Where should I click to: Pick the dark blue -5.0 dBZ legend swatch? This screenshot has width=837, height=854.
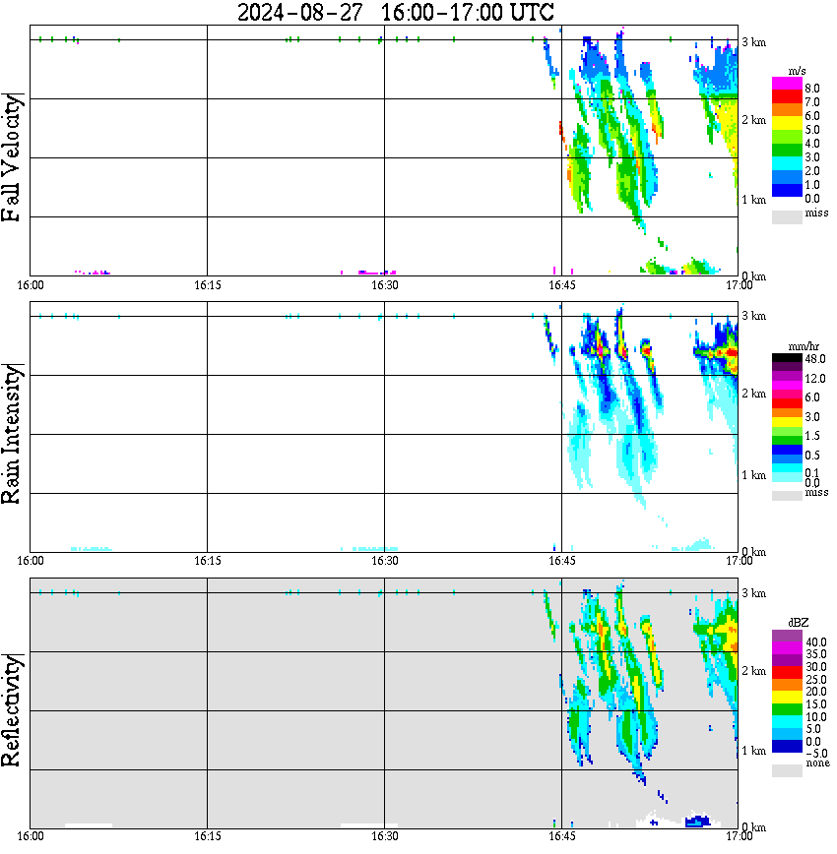[787, 747]
